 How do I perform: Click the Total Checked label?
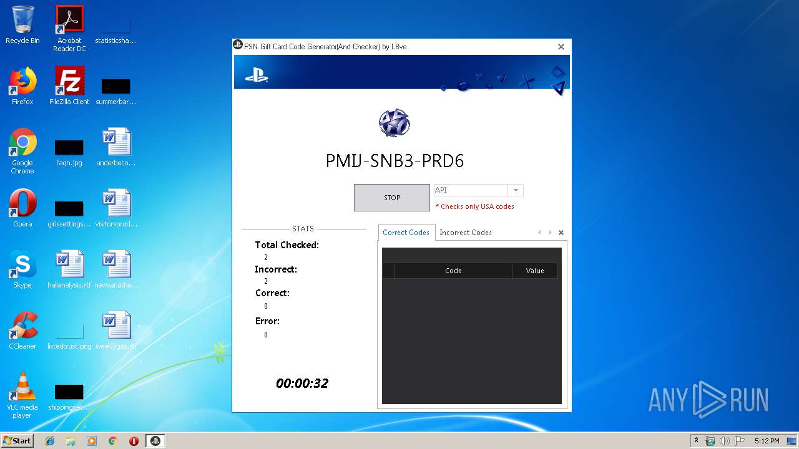pyautogui.click(x=287, y=245)
